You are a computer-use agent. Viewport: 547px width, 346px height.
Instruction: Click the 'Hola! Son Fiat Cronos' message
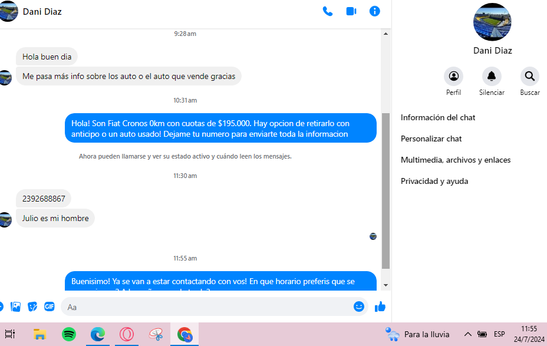pos(220,128)
